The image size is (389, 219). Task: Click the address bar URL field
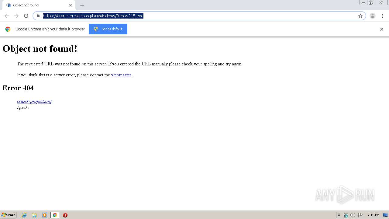(x=199, y=16)
